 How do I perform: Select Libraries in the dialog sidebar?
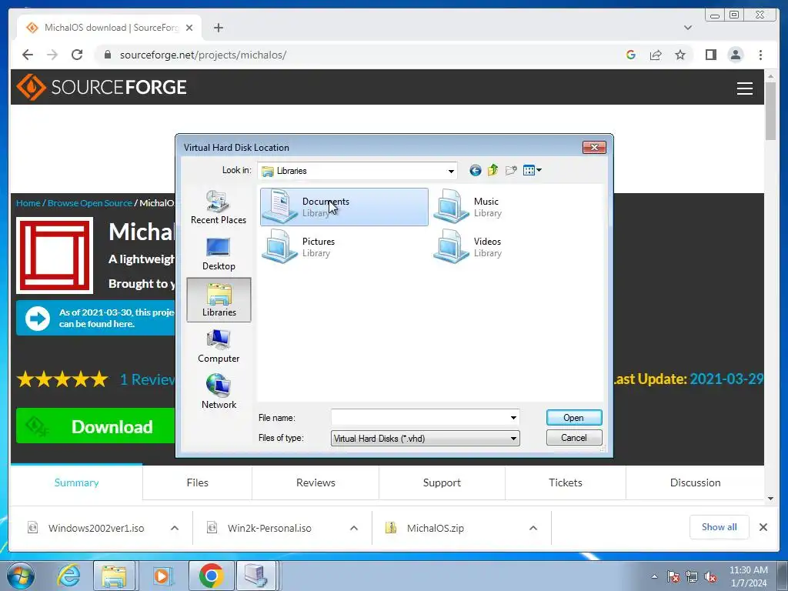coord(219,300)
